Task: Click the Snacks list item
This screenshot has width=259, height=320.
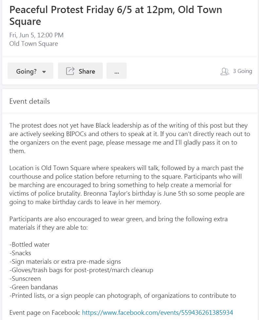Action: point(20,253)
